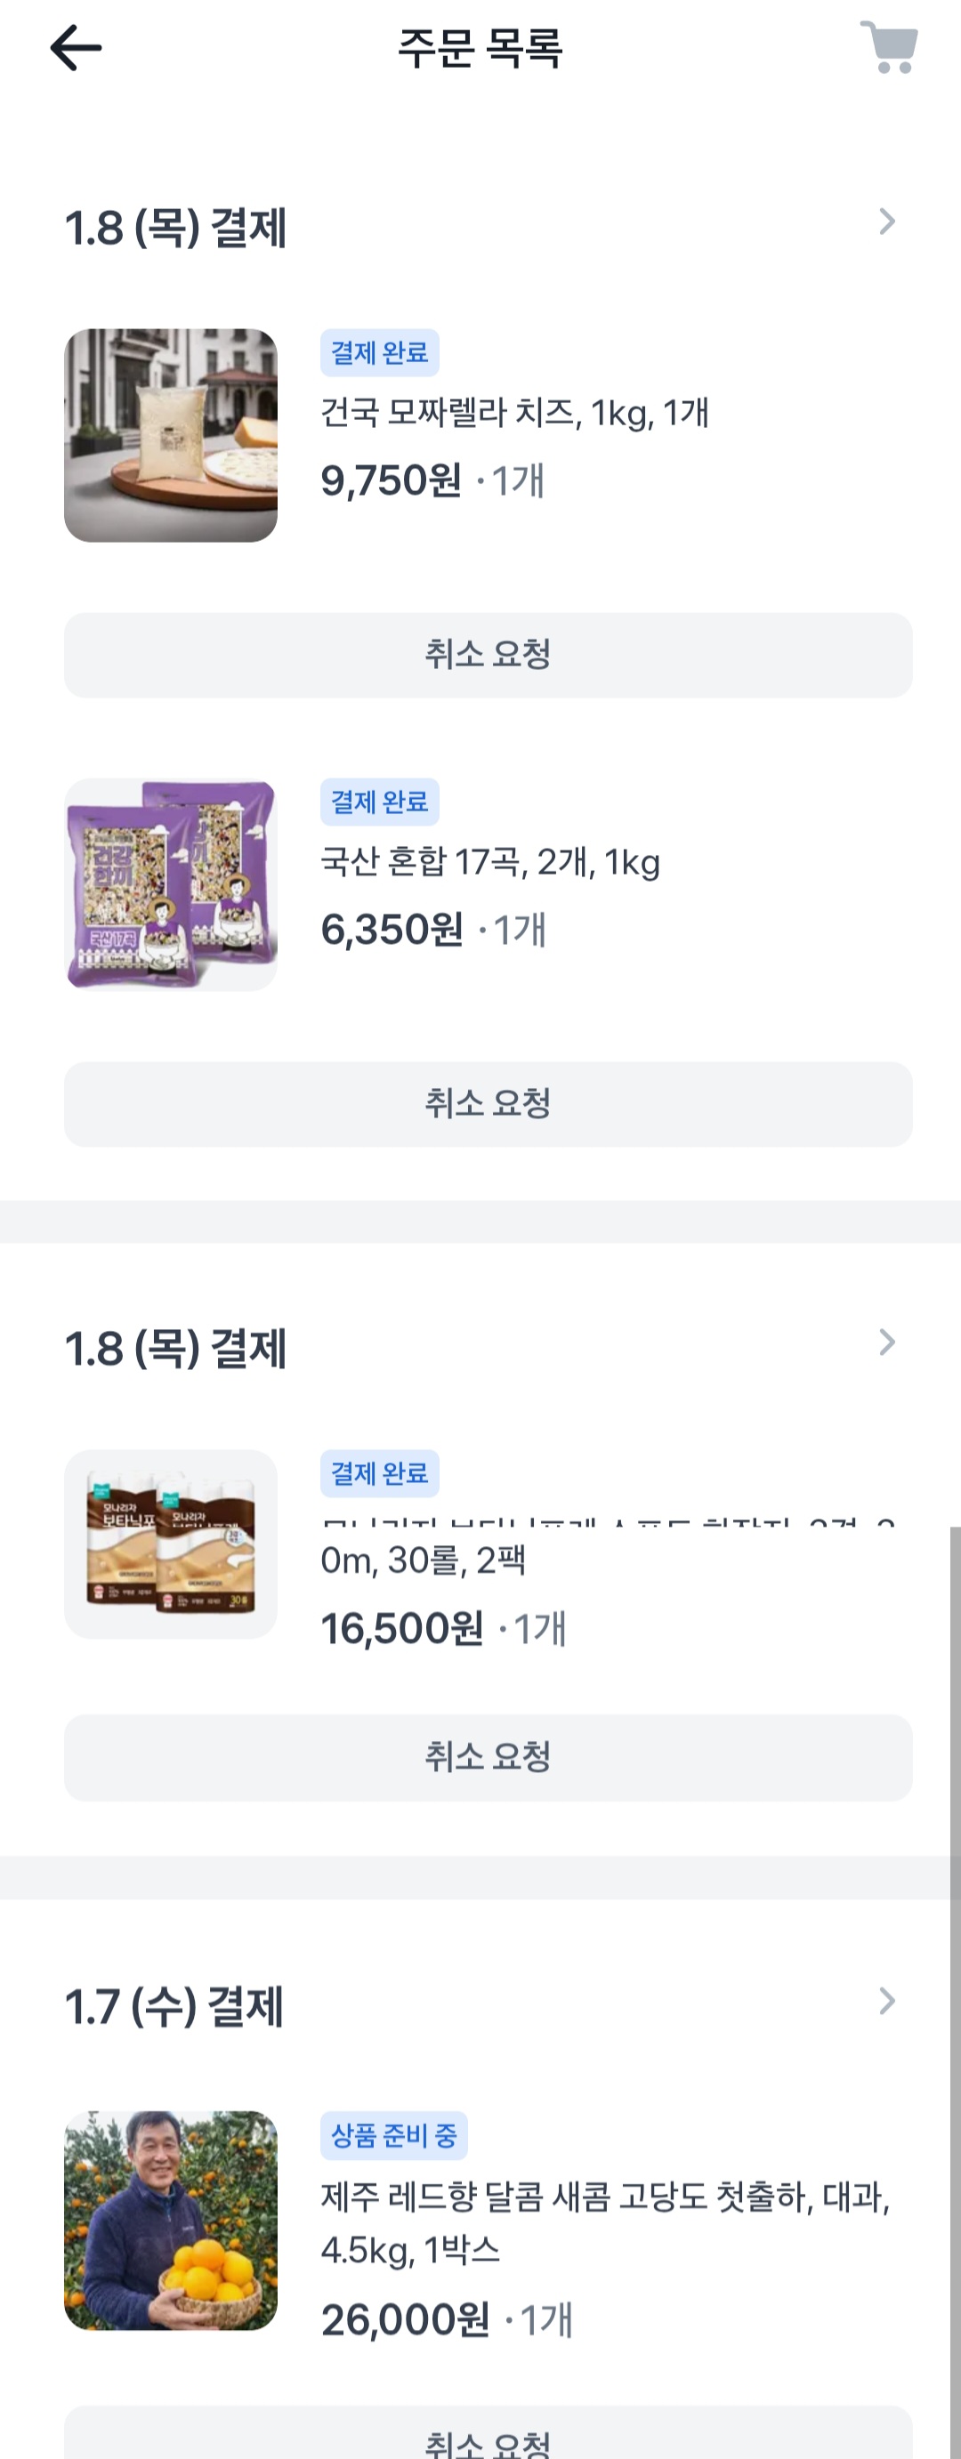
Task: Tap the 주문 목록 page title
Action: click(480, 48)
